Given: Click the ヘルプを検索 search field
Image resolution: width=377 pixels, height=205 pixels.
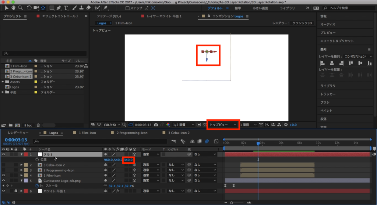Looking at the screenshot, I should [x=348, y=8].
